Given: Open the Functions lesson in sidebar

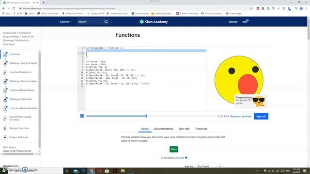Looking at the screenshot, I should 15,54.
